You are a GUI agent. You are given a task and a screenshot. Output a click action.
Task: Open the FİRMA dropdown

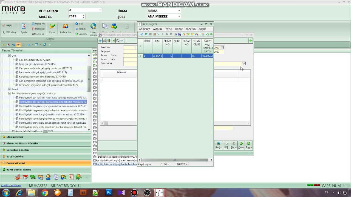click(x=179, y=11)
